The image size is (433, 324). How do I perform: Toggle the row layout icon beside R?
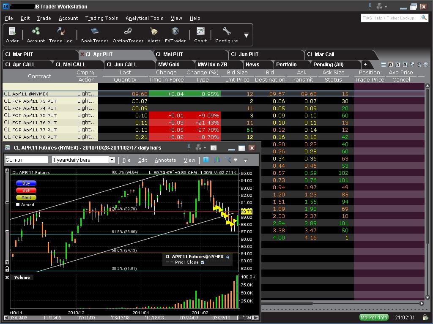[383, 65]
